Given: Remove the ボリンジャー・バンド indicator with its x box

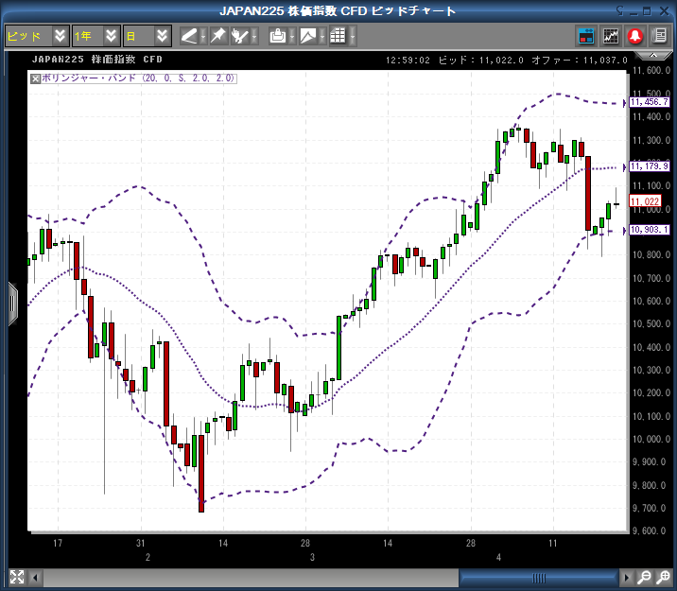Looking at the screenshot, I should tap(36, 78).
